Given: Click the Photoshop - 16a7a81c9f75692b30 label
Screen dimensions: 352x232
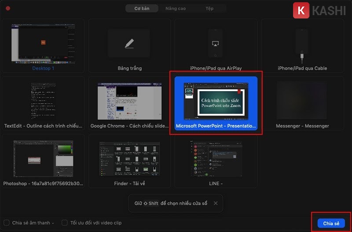Looking at the screenshot, I should click(x=43, y=183).
